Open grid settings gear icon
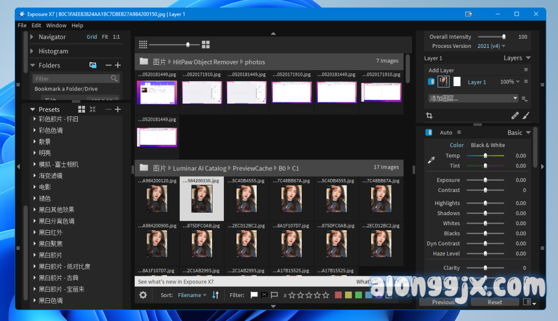 [143, 295]
